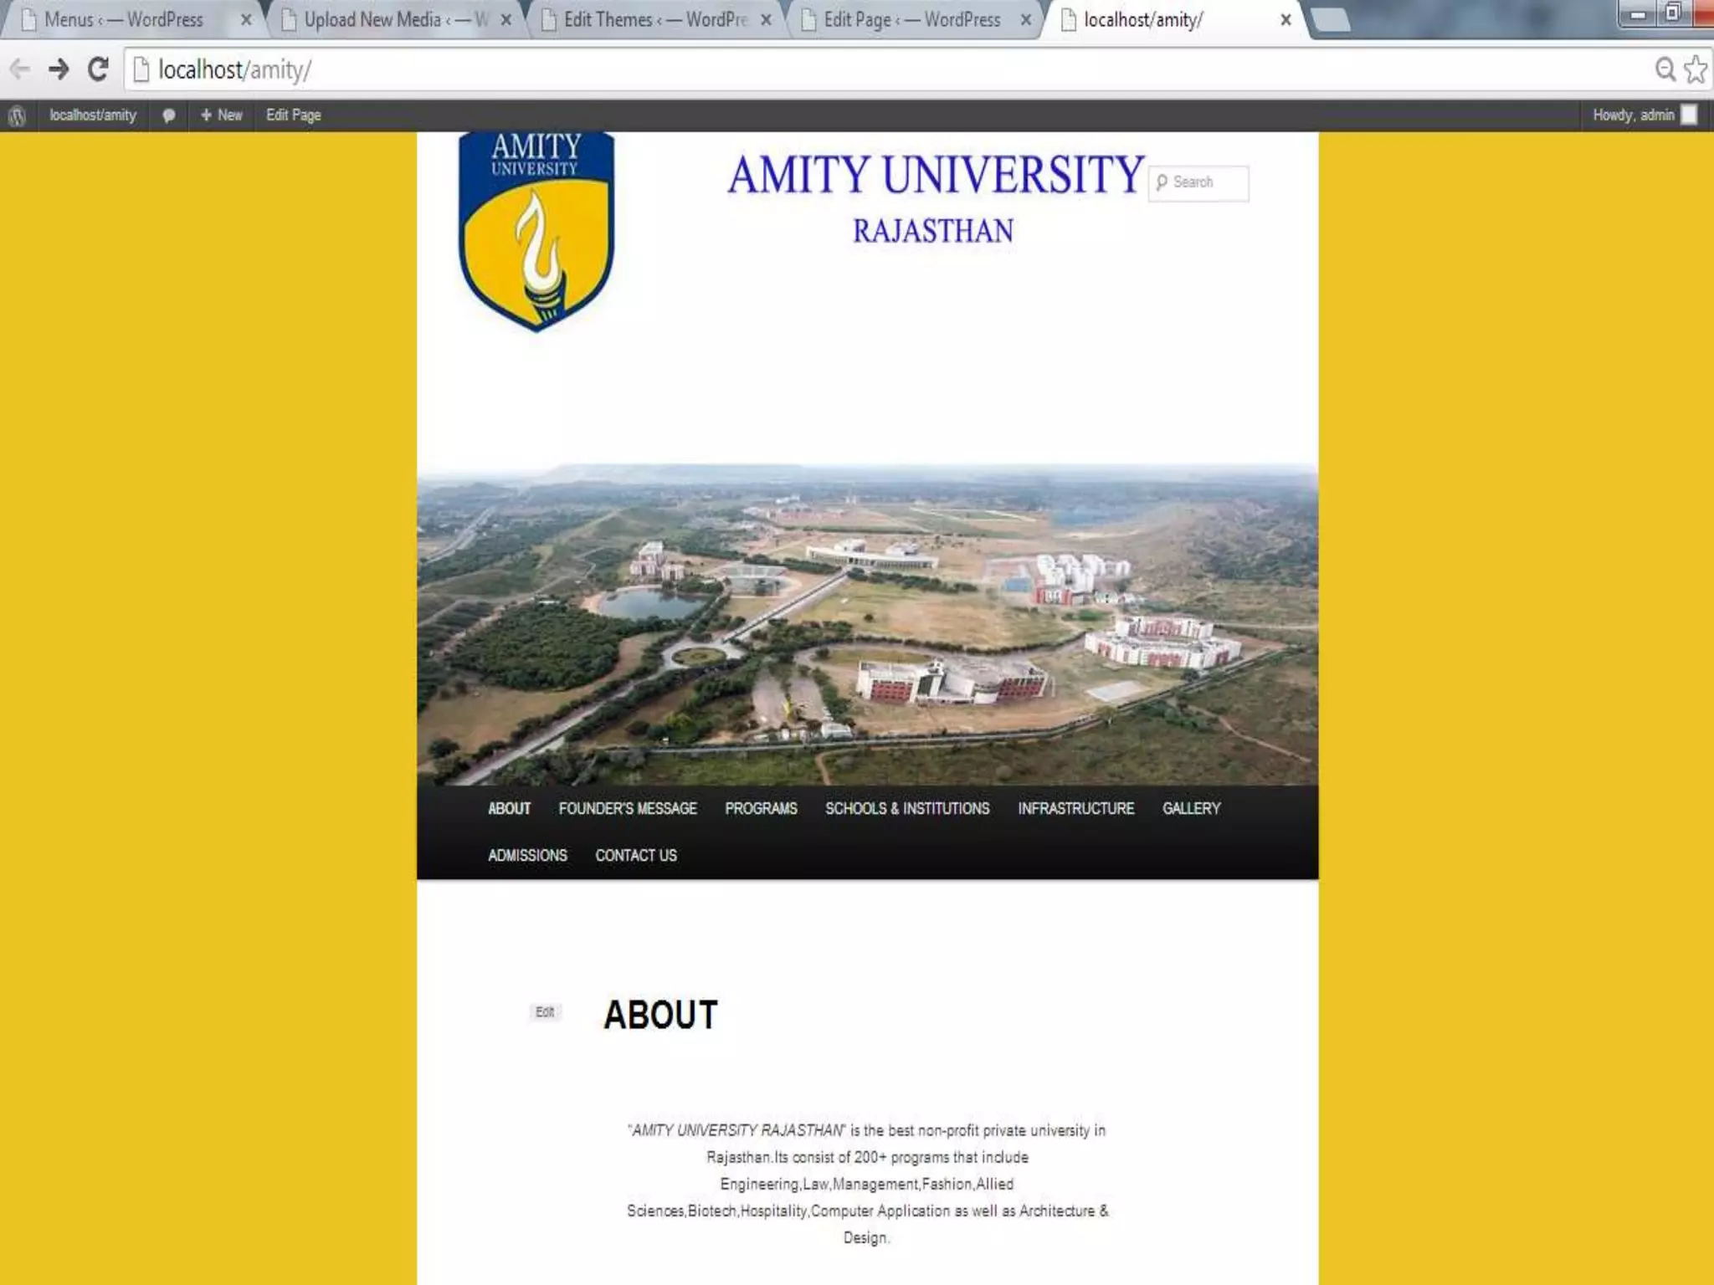Open the GALLERY navigation item
Screen dimensions: 1714x1285
(x=1191, y=808)
